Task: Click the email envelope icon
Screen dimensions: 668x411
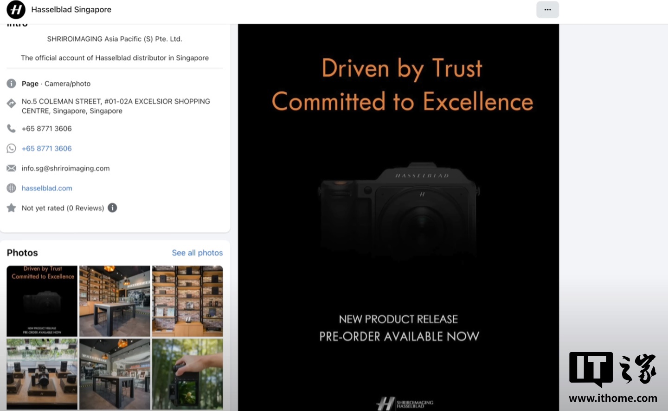Action: [x=12, y=168]
